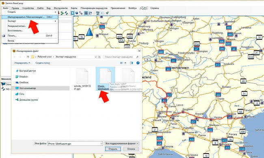Click the green send-to-device arrow icon
The image size is (264, 158).
point(107,13)
